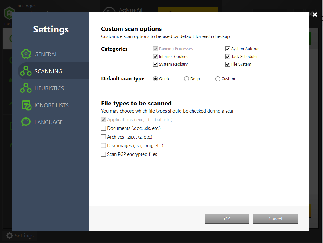Choose Custom as default scan type
Viewport: 323px width, 243px height.
(x=217, y=79)
